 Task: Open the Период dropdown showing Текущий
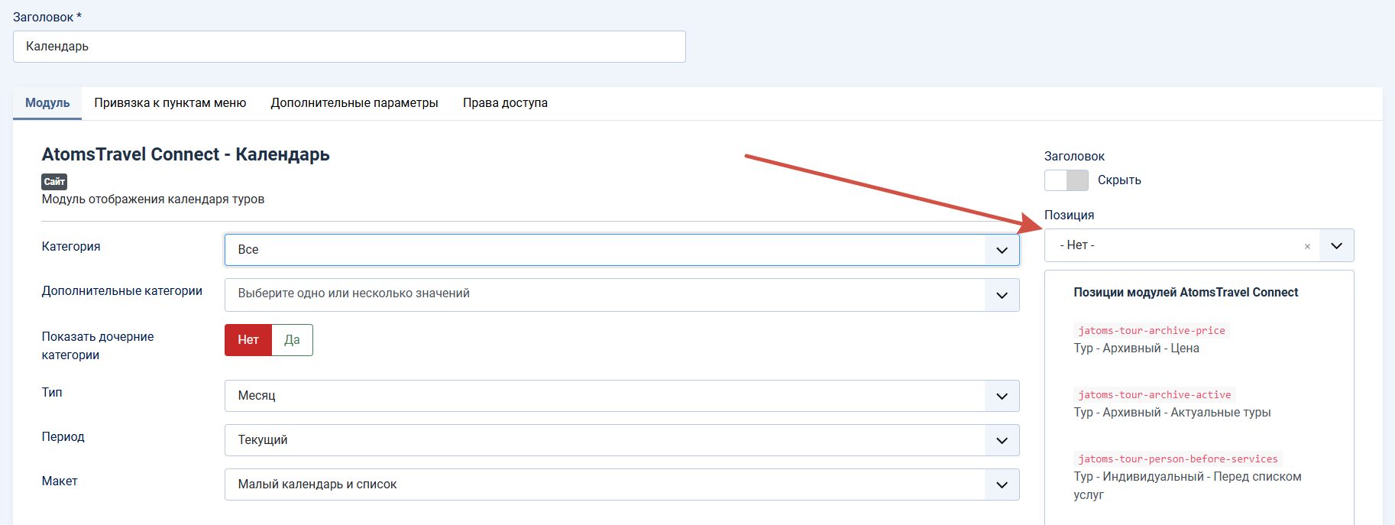click(622, 440)
